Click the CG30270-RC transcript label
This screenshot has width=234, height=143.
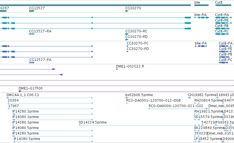pos(136,31)
